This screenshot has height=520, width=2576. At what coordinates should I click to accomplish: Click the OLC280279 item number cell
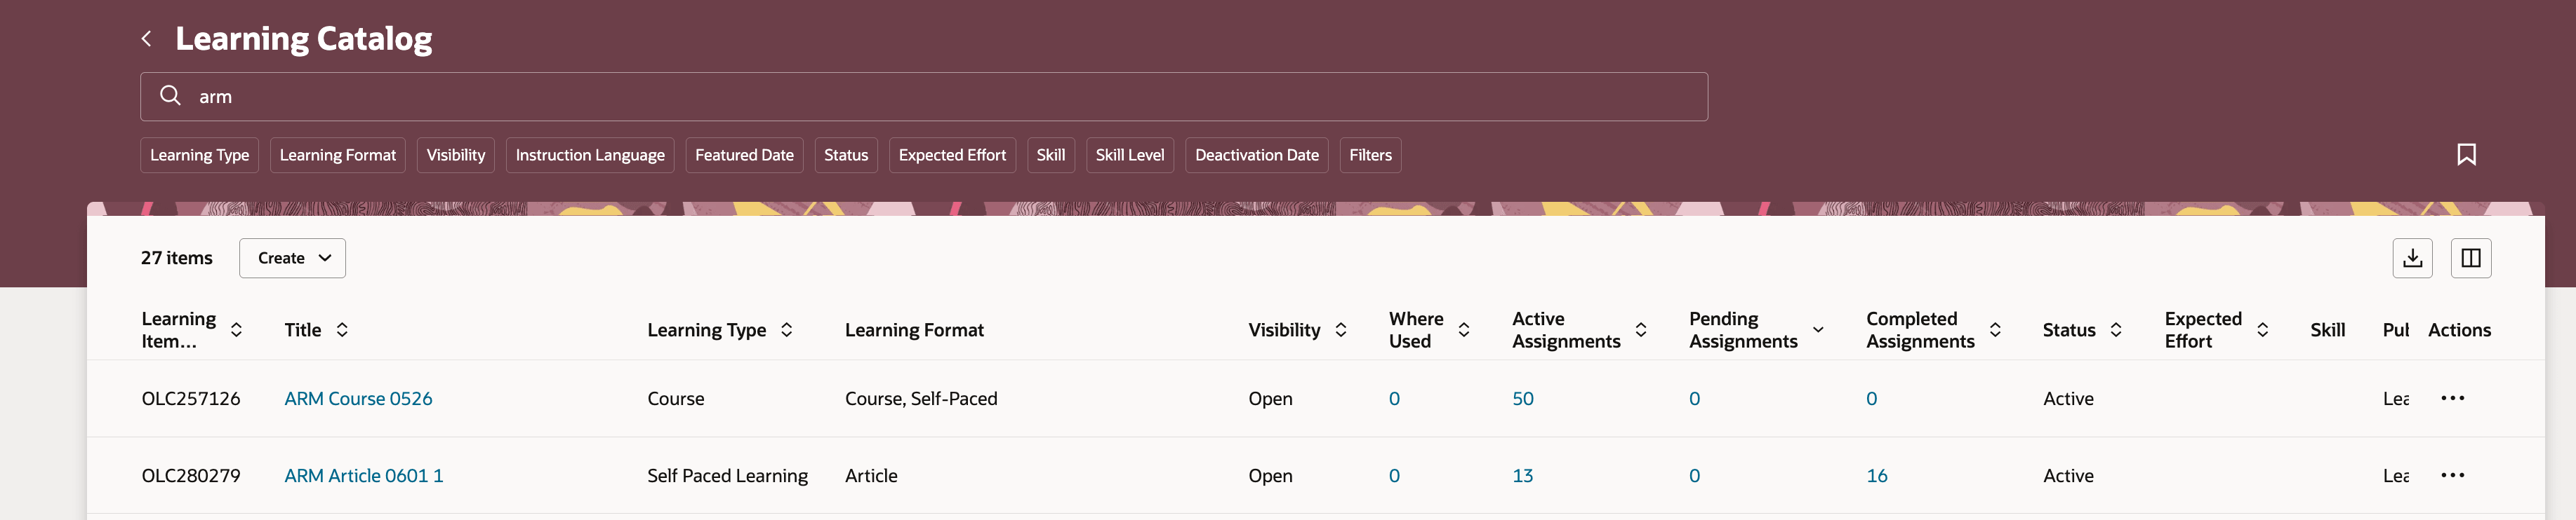(191, 476)
